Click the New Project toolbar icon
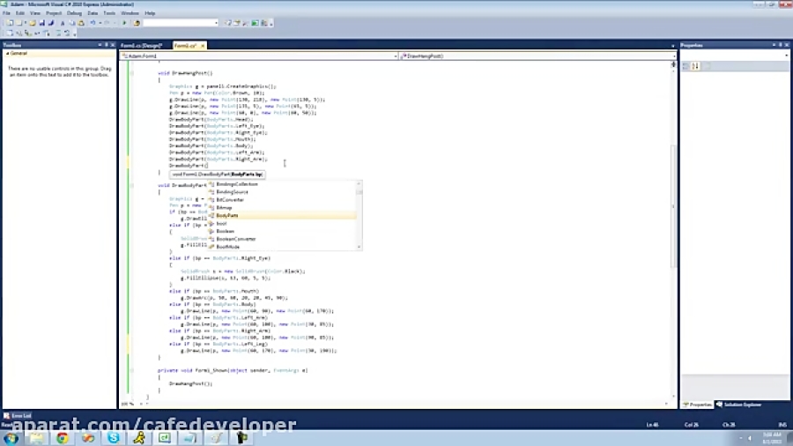Screen dimensions: 793x446 [10, 23]
